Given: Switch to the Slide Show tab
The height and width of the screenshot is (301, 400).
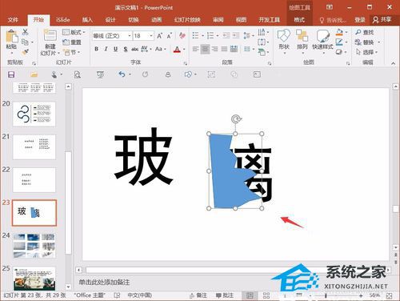Looking at the screenshot, I should pyautogui.click(x=187, y=19).
